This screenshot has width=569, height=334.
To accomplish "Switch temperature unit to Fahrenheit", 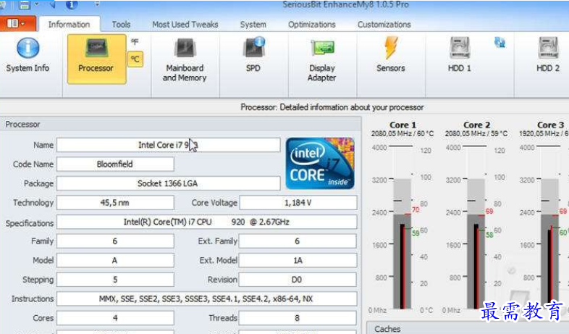I will pos(135,43).
